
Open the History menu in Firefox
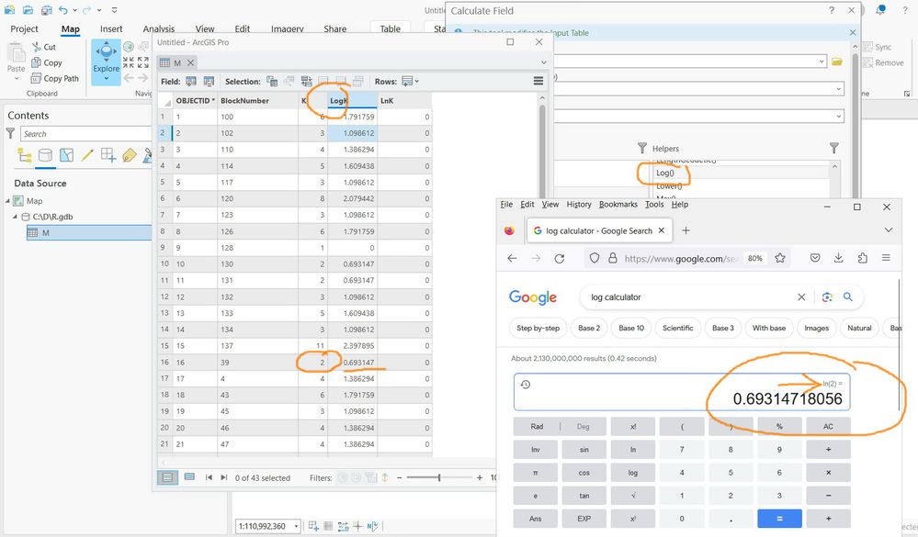(578, 204)
